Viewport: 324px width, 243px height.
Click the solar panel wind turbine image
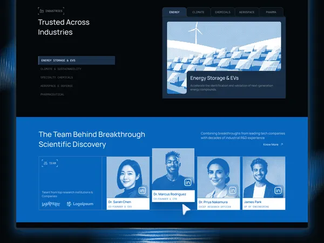[224, 46]
